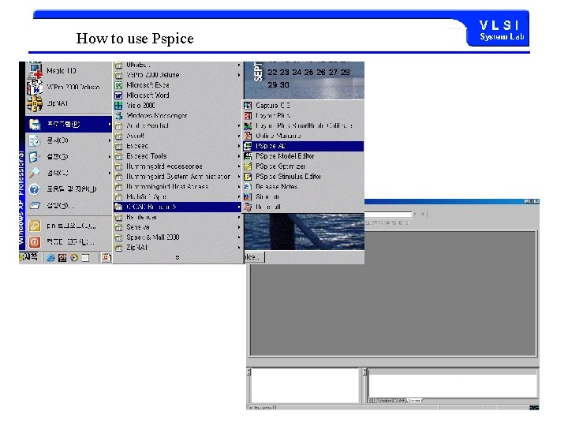Click the Microsoft Excel icon
The image size is (568, 426).
[x=118, y=85]
